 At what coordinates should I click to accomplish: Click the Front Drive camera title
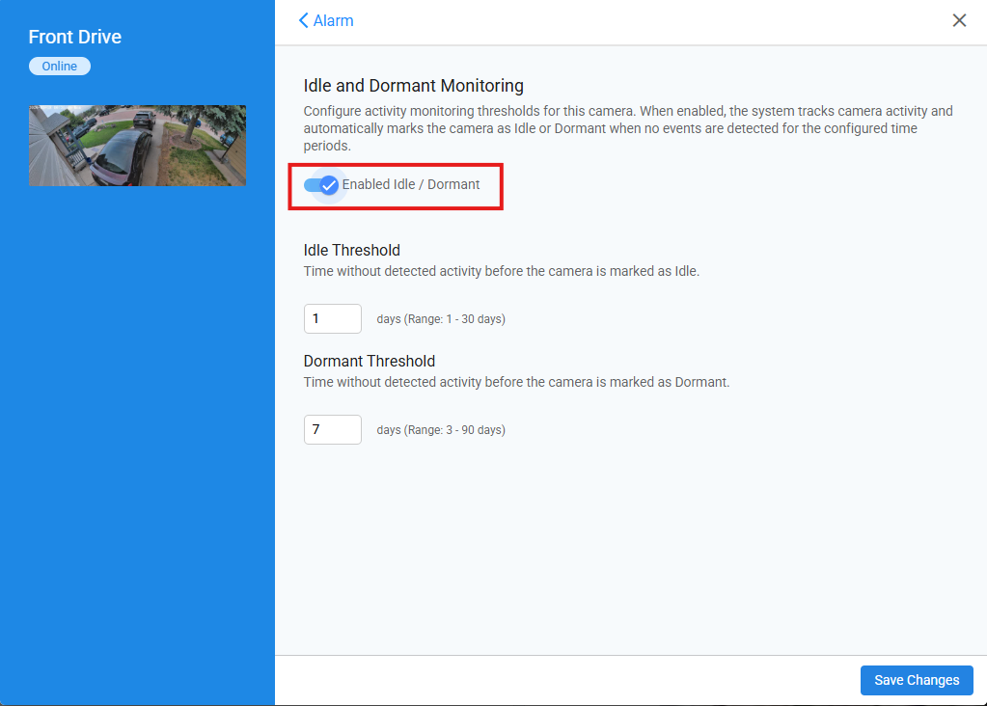point(75,37)
